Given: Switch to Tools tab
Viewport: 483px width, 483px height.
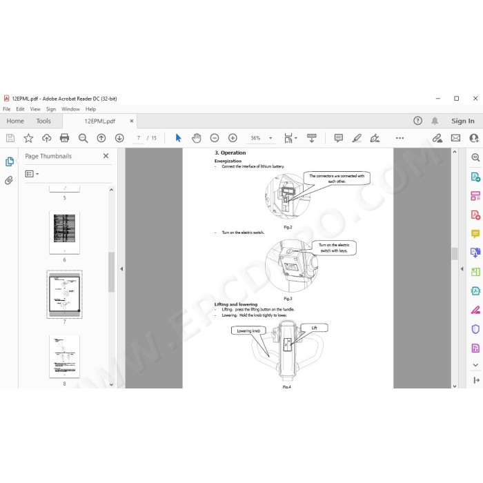Looking at the screenshot, I should point(43,121).
